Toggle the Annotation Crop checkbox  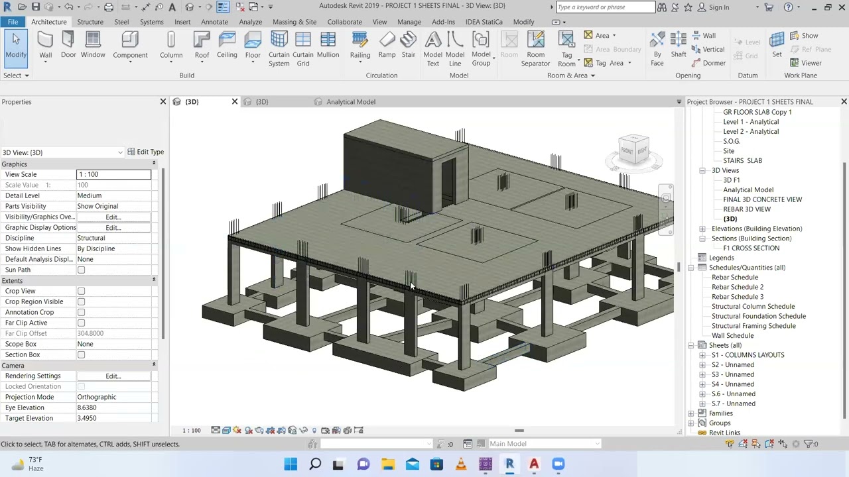tap(81, 312)
